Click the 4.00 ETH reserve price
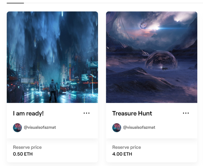 (122, 154)
